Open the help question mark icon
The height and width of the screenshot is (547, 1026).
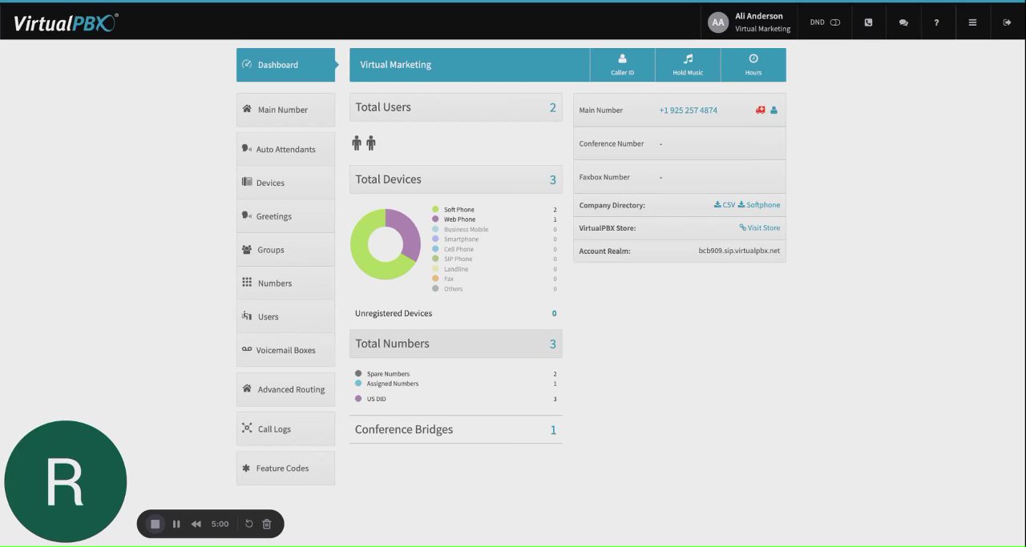click(936, 22)
